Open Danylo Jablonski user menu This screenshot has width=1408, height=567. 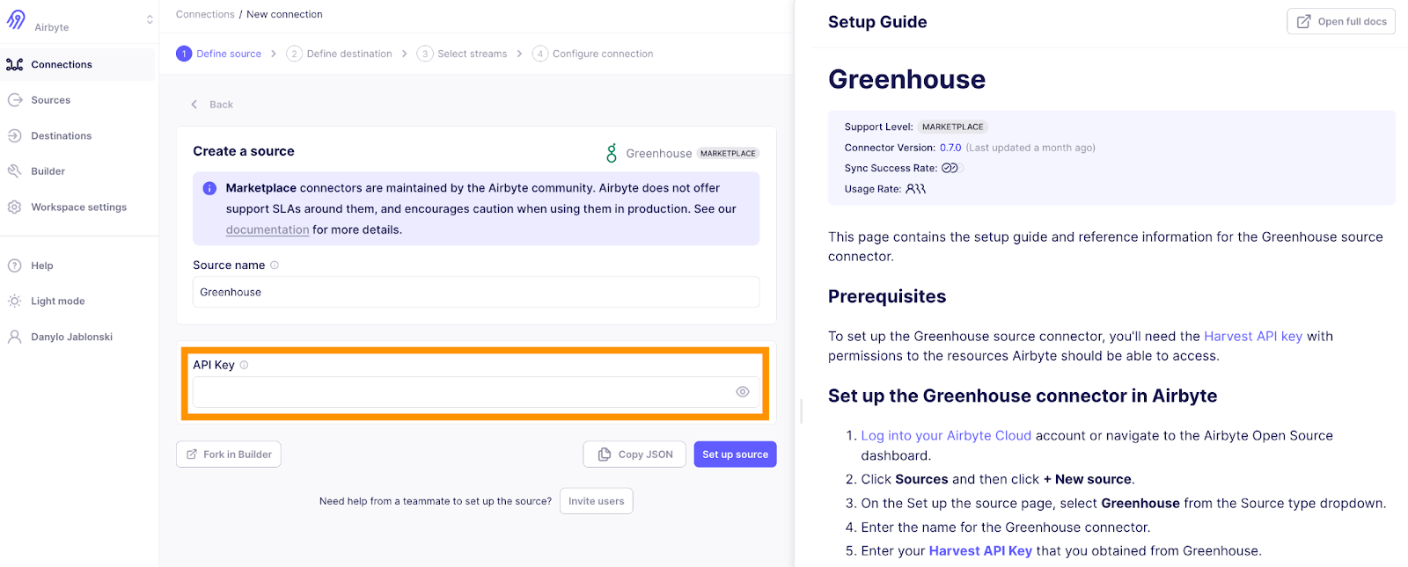click(x=71, y=338)
